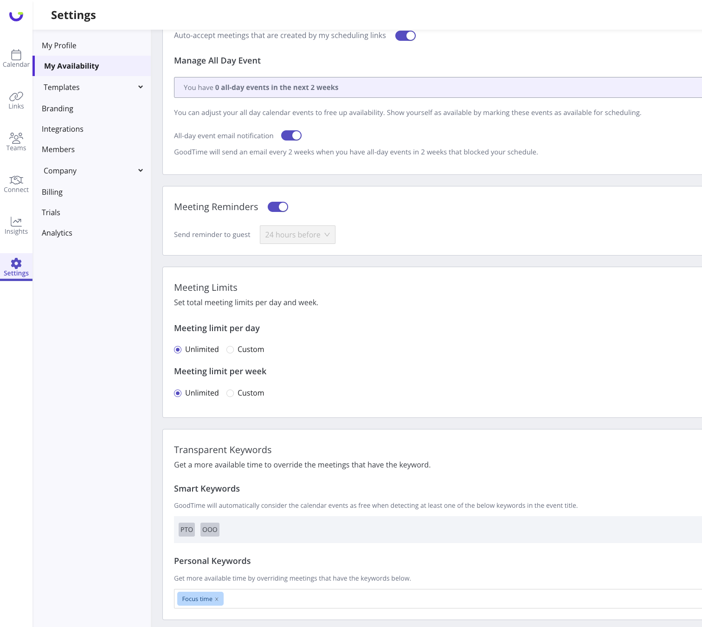Expand the Company submenu chevron
The image size is (702, 627).
click(x=141, y=171)
